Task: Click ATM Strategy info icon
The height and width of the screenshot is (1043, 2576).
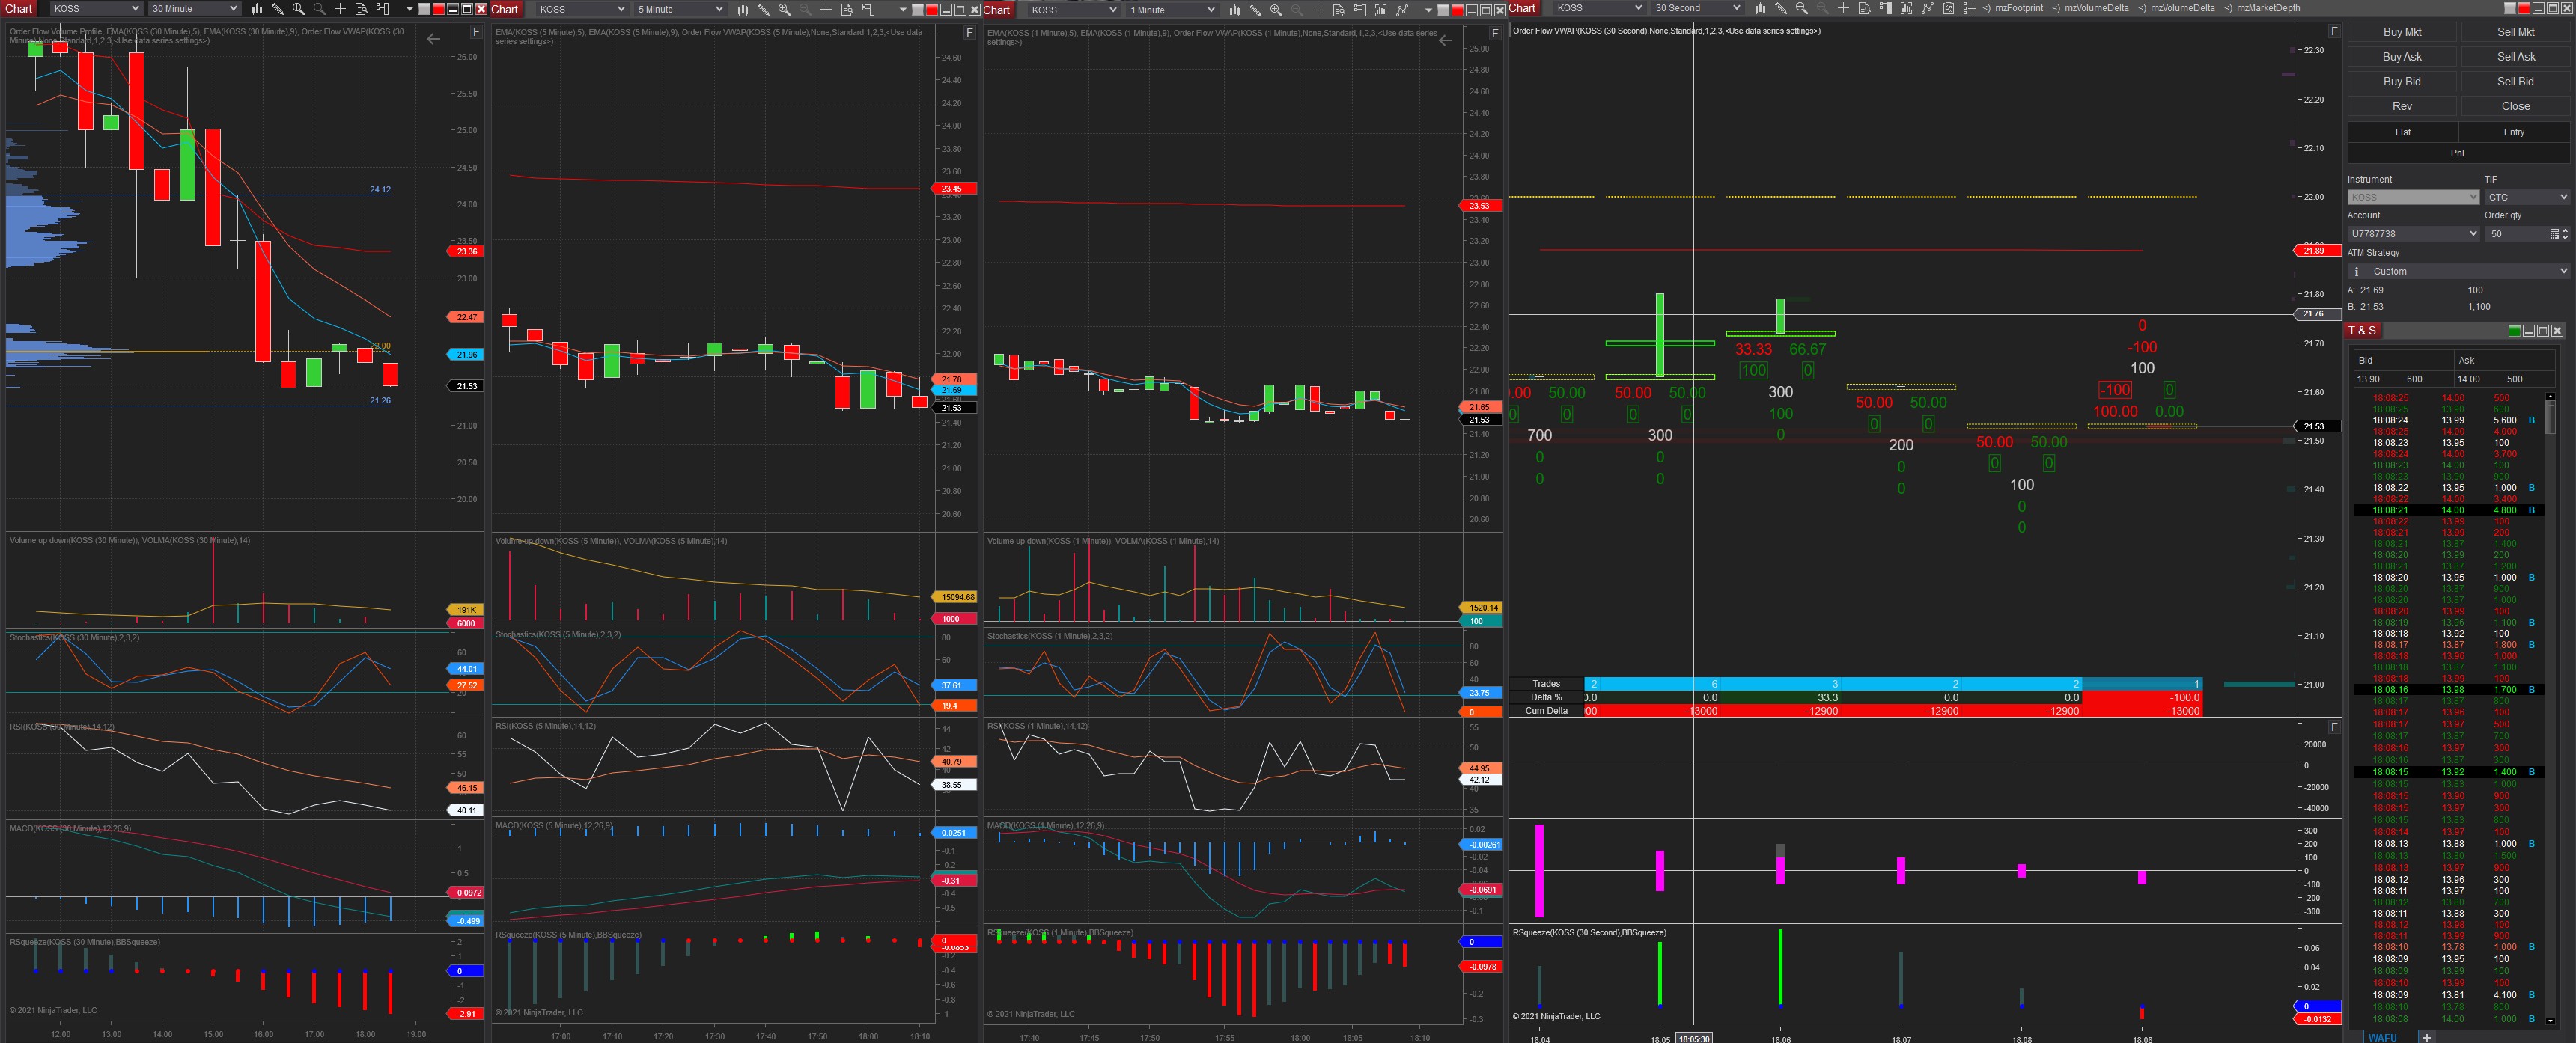Action: click(2356, 272)
